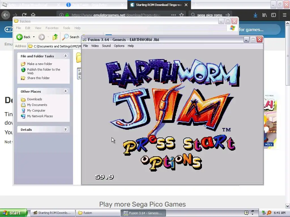
Task: Open File menu in Fusion emulator
Action: 86,46
